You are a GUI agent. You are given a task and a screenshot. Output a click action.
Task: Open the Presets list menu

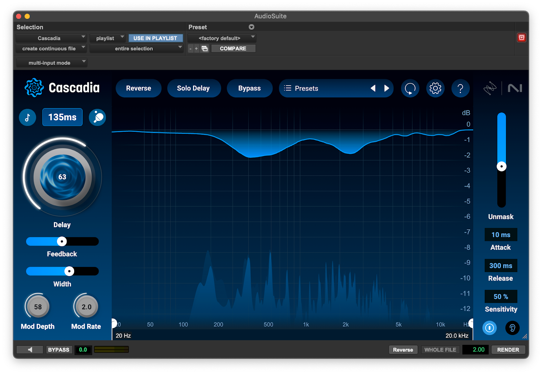point(301,88)
